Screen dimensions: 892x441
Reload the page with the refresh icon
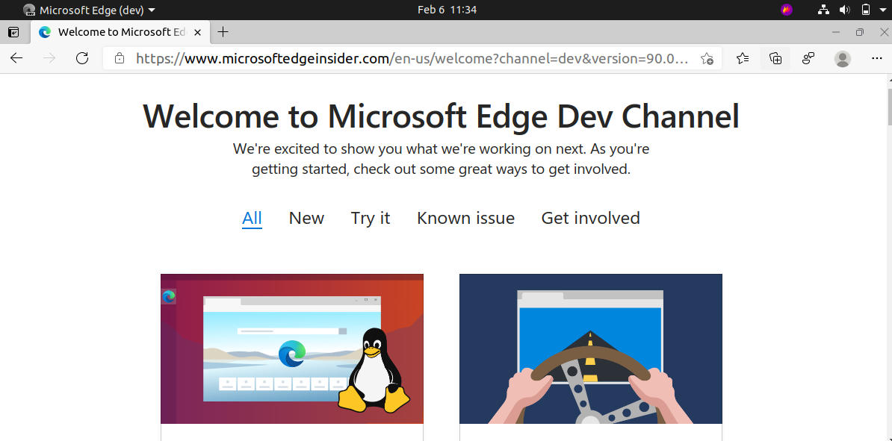(x=82, y=58)
